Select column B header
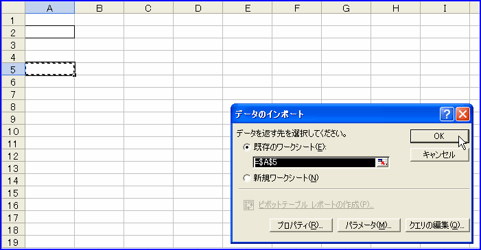 [x=99, y=8]
